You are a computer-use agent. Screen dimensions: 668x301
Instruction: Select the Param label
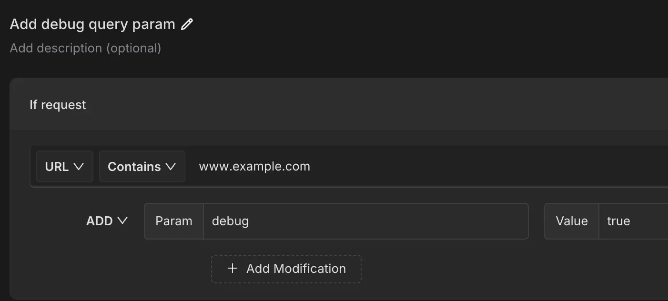[174, 221]
